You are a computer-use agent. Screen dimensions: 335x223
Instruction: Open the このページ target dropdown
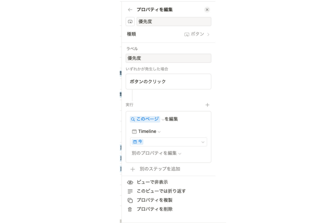163,119
